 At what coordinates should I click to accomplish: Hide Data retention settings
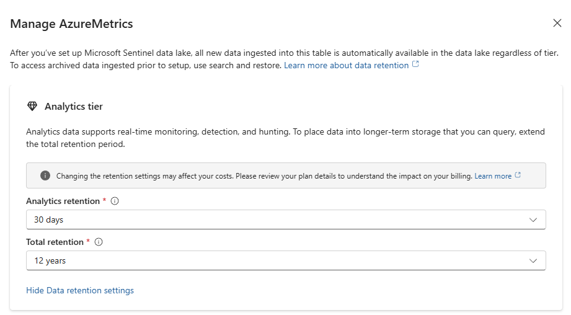pos(80,290)
